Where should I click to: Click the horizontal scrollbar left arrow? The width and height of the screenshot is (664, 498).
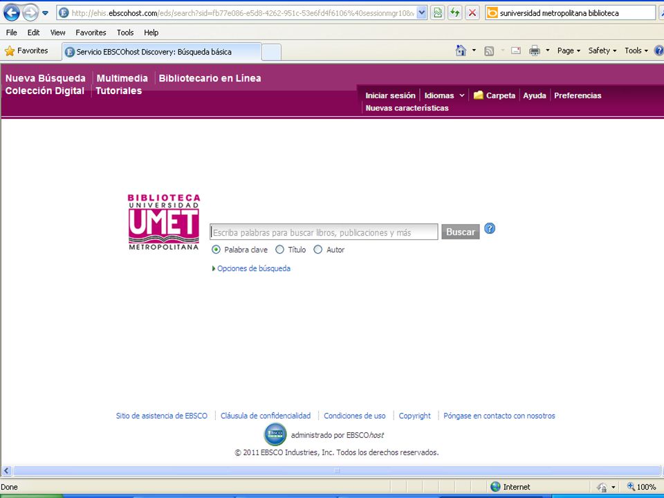click(6, 470)
